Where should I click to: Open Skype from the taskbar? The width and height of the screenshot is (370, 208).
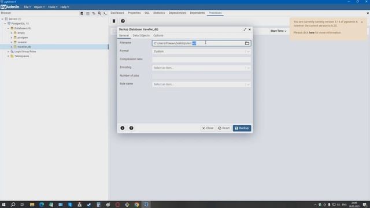click(70, 205)
